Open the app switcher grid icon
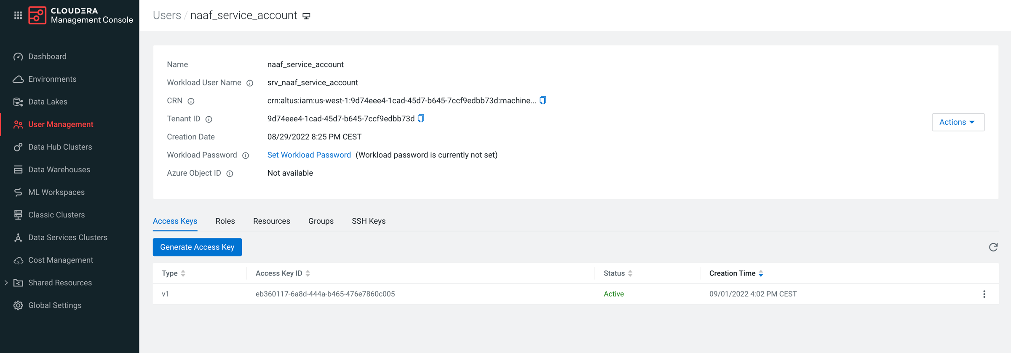Screen dimensions: 1011x353 tap(18, 16)
